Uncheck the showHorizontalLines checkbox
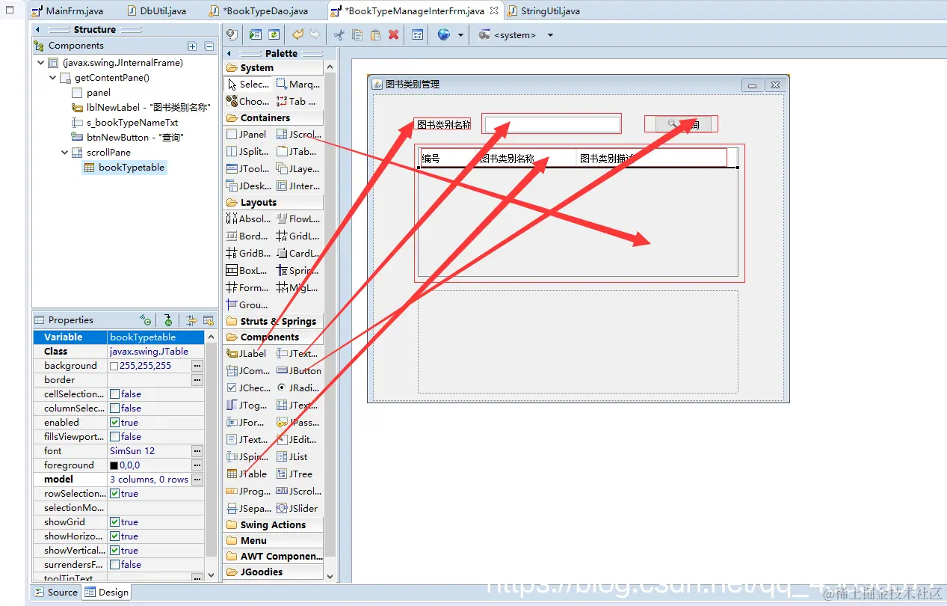Viewport: 947px width, 606px height. (114, 536)
